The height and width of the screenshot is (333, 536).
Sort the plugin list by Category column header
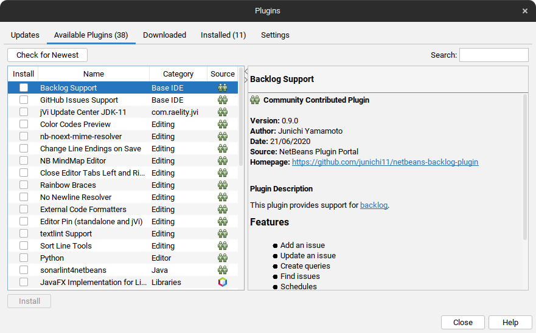coord(178,74)
